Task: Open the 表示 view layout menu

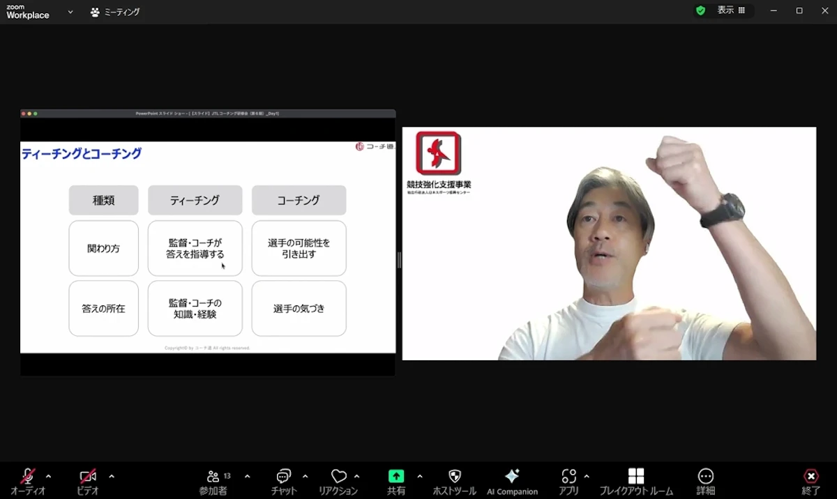Action: click(731, 10)
